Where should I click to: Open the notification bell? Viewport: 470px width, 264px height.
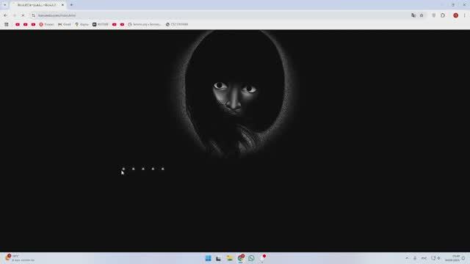pos(463,258)
